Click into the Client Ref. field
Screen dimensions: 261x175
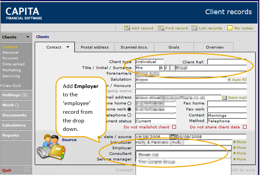pos(227,62)
